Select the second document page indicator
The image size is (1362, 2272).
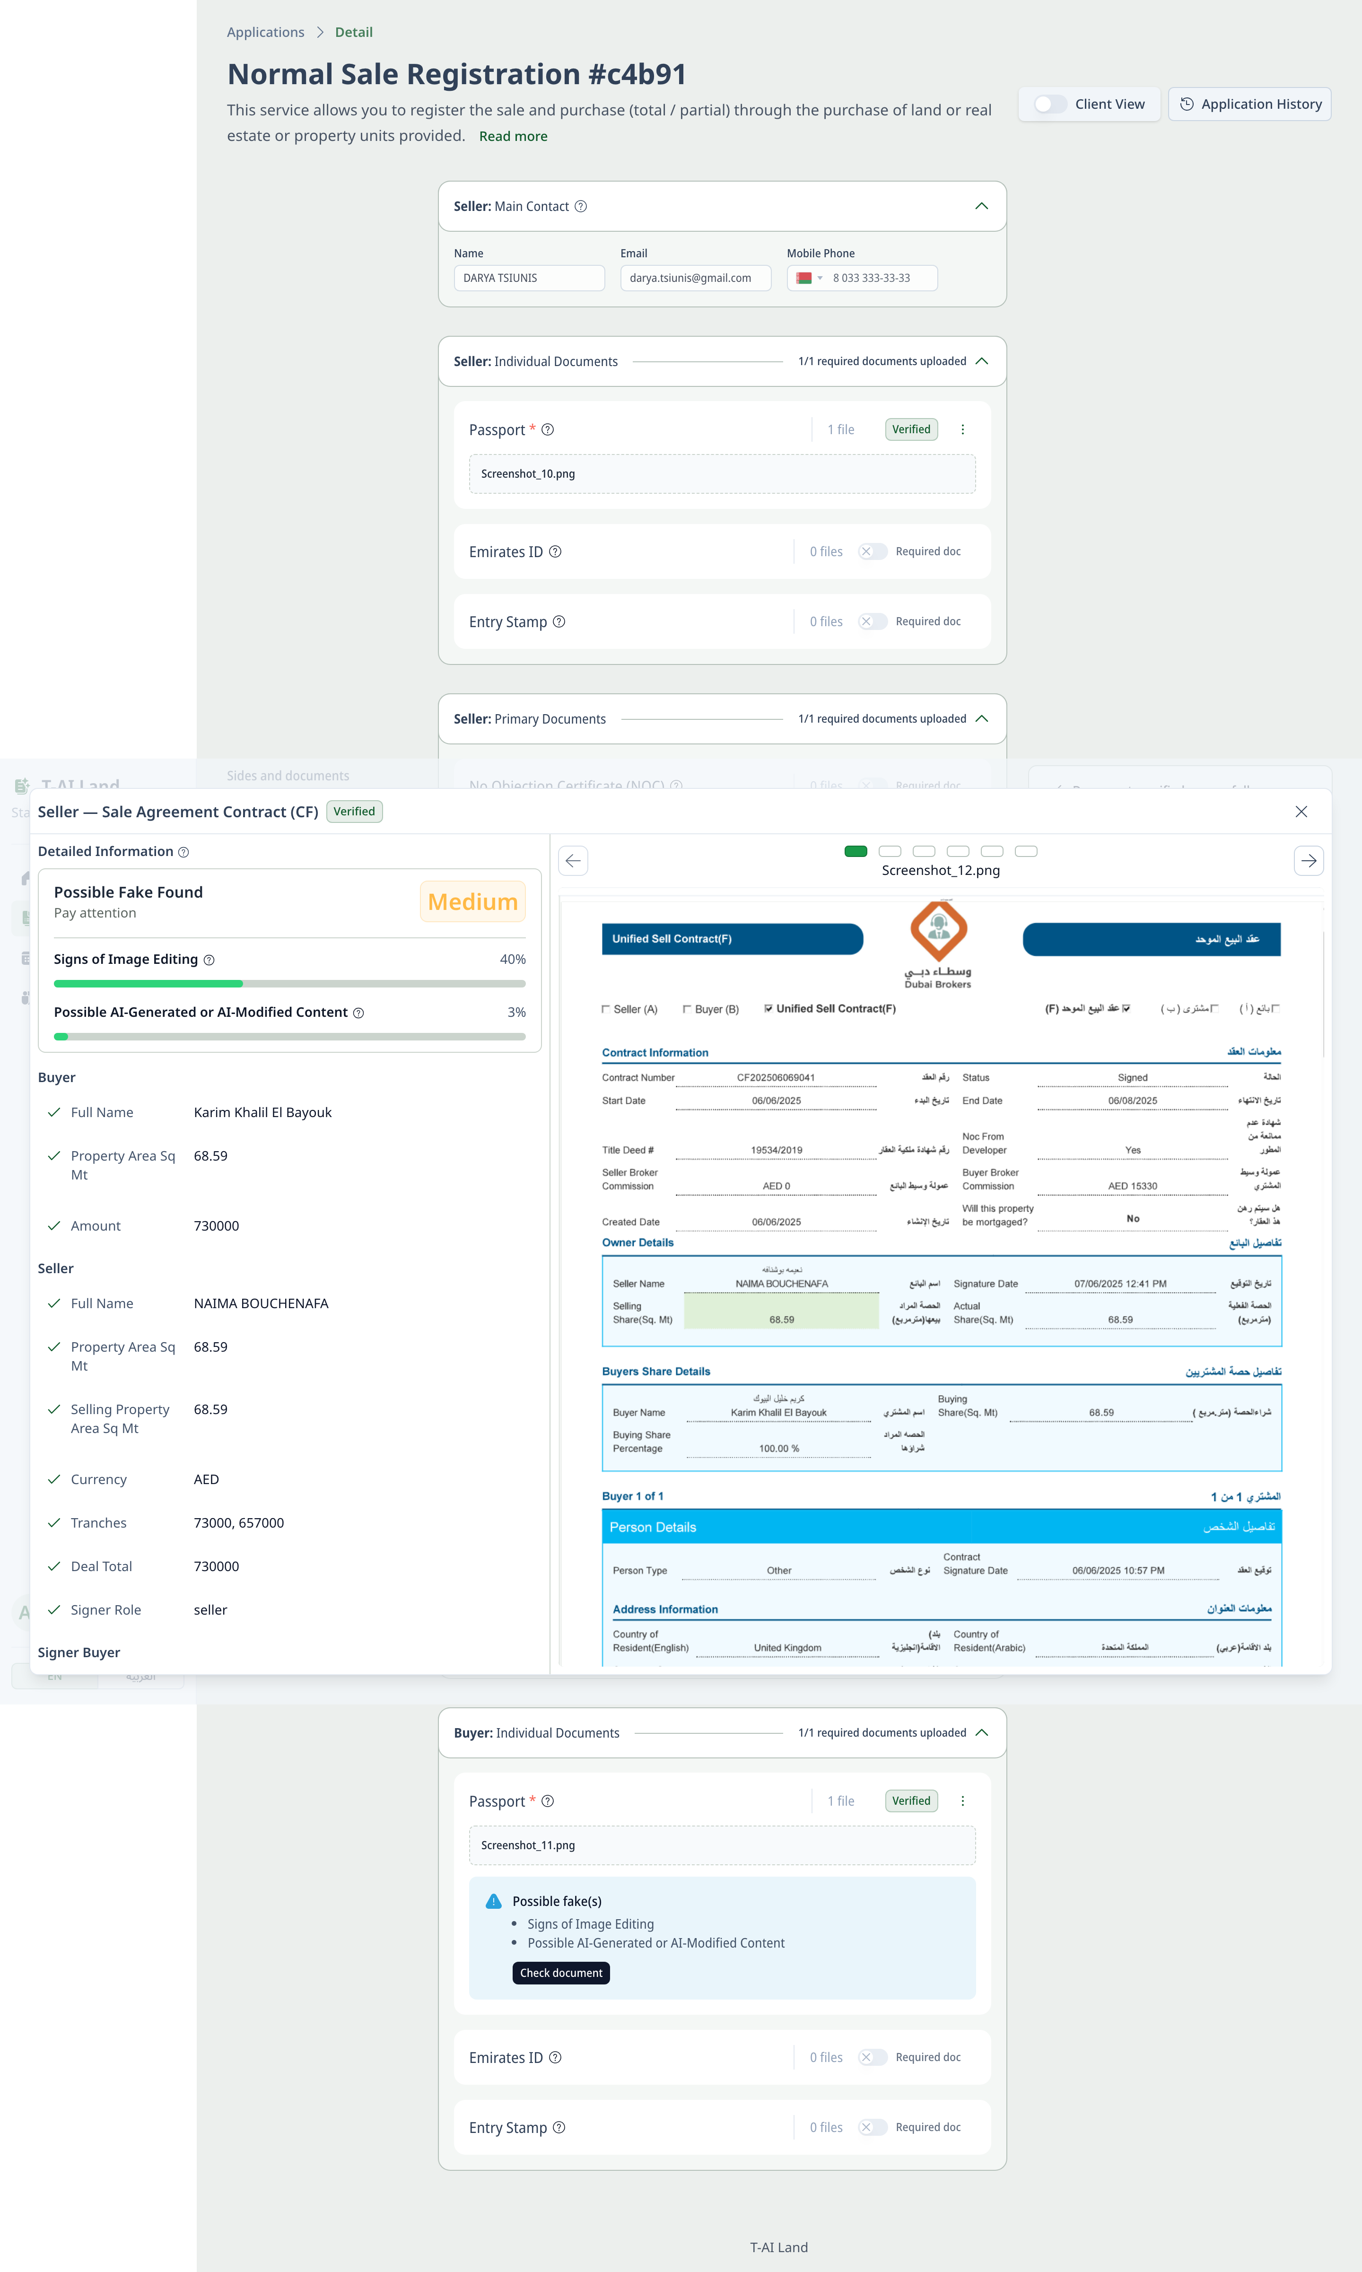pos(890,852)
